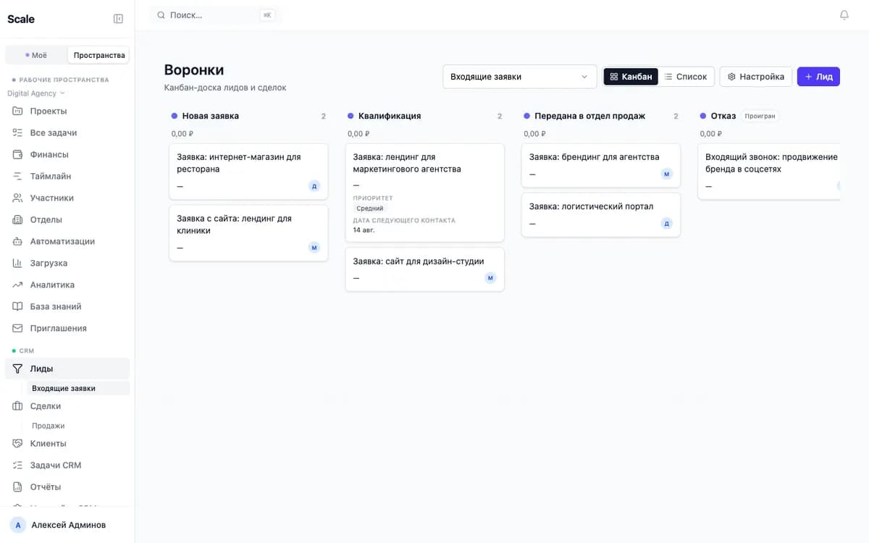Open card Заявка с сайта: лендинг для клиники

248,232
